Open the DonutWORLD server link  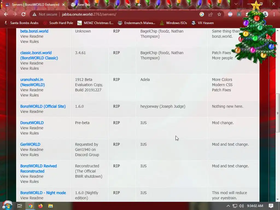click(32, 123)
